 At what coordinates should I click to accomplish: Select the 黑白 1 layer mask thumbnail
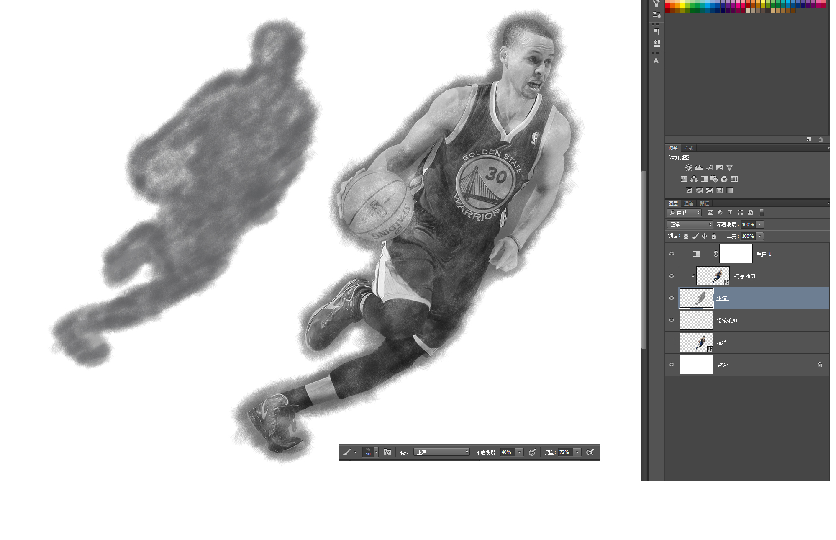[x=736, y=254]
